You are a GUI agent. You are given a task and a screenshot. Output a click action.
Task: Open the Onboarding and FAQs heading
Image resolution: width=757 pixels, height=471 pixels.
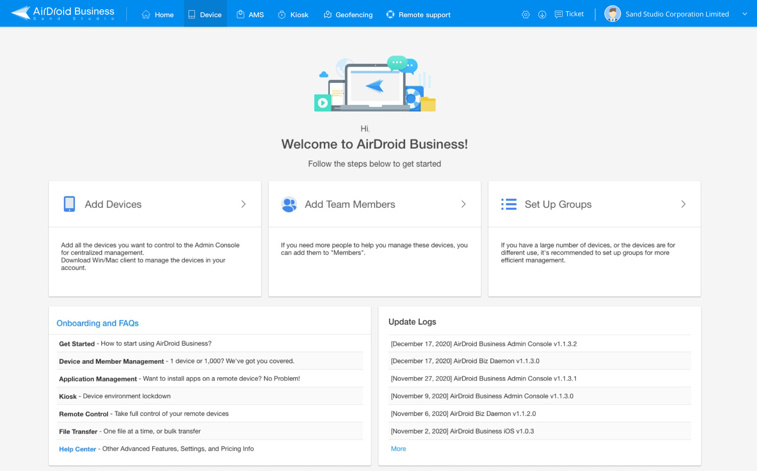coord(97,323)
